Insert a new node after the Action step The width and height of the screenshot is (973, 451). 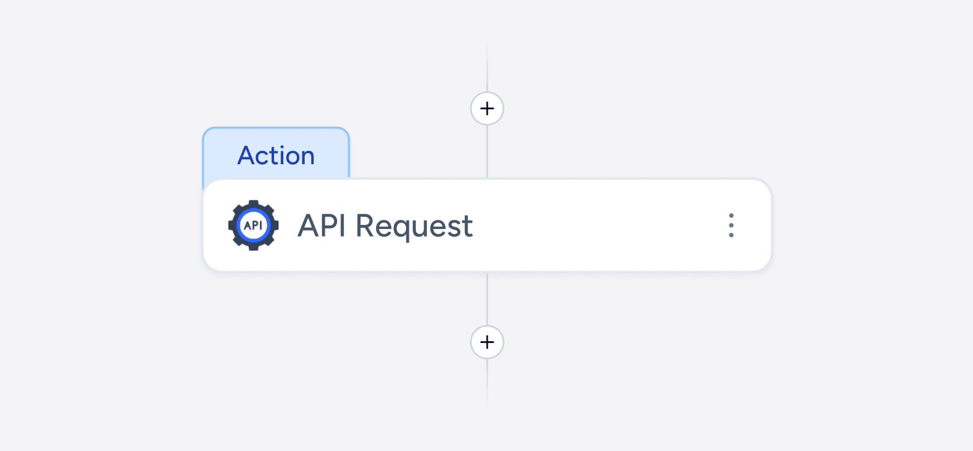(x=487, y=342)
